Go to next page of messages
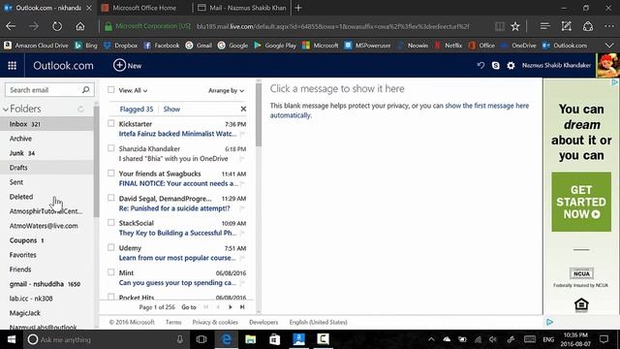 coord(231,307)
